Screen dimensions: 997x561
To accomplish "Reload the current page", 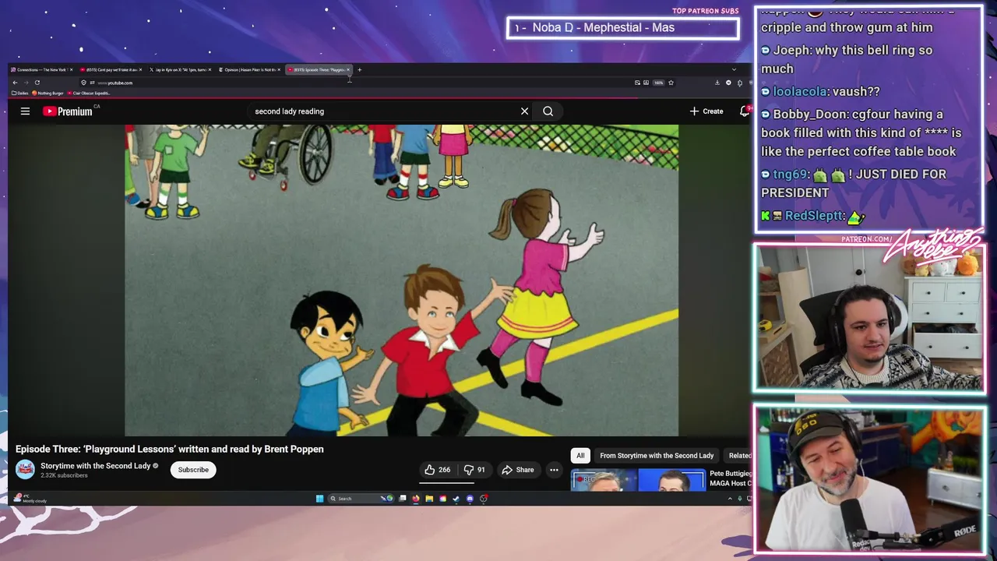I will (37, 83).
